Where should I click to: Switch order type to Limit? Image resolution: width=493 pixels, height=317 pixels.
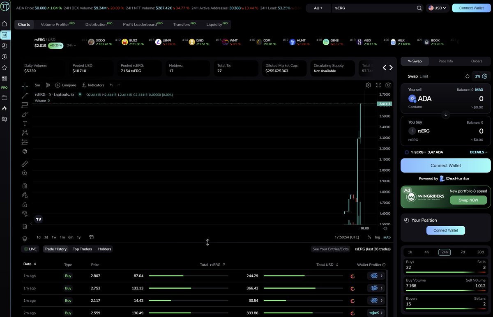pos(424,76)
